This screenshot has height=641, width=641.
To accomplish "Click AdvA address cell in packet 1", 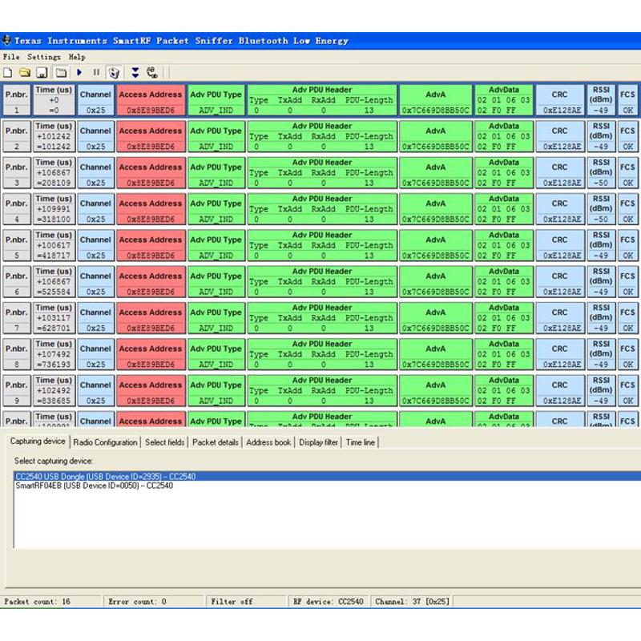I will coord(436,100).
